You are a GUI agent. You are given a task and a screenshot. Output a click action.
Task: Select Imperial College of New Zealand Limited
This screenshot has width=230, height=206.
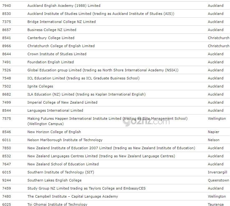pyautogui.click(x=62, y=102)
